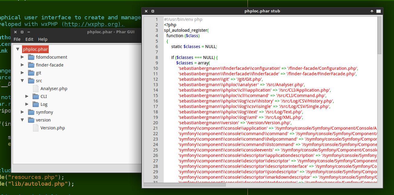Viewport: 394px width, 195px height.
Task: Collapse the src folder
Action: pos(22,80)
